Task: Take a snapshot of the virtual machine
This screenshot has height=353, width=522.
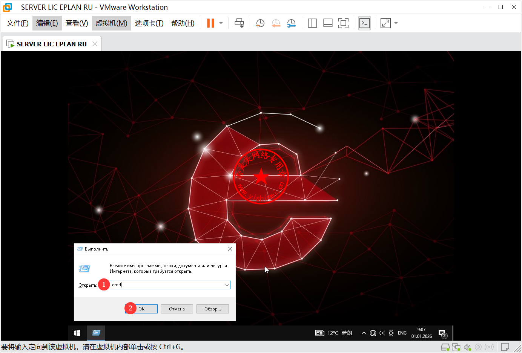Action: tap(260, 23)
